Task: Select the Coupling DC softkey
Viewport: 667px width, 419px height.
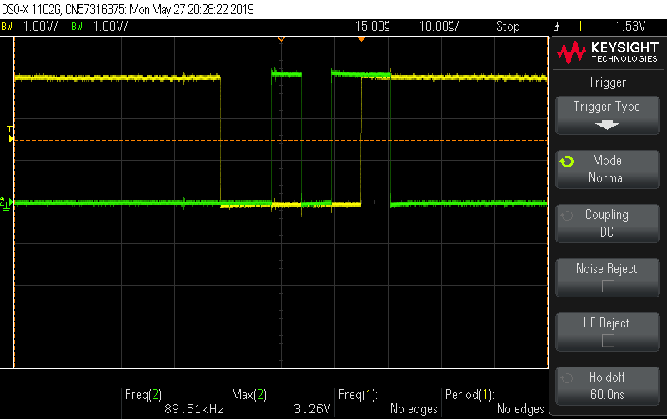Action: point(607,223)
